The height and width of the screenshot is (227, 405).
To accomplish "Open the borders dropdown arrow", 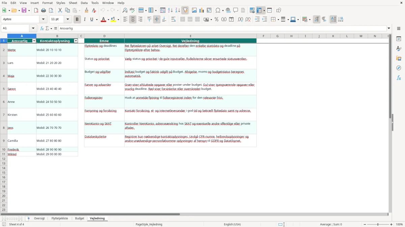I will click(x=278, y=20).
